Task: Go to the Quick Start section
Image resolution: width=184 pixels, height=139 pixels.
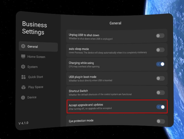Action: tap(32, 77)
